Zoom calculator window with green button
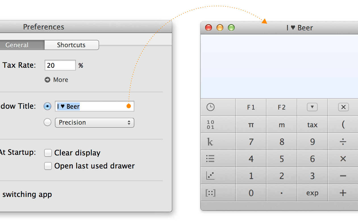 [x=231, y=28]
